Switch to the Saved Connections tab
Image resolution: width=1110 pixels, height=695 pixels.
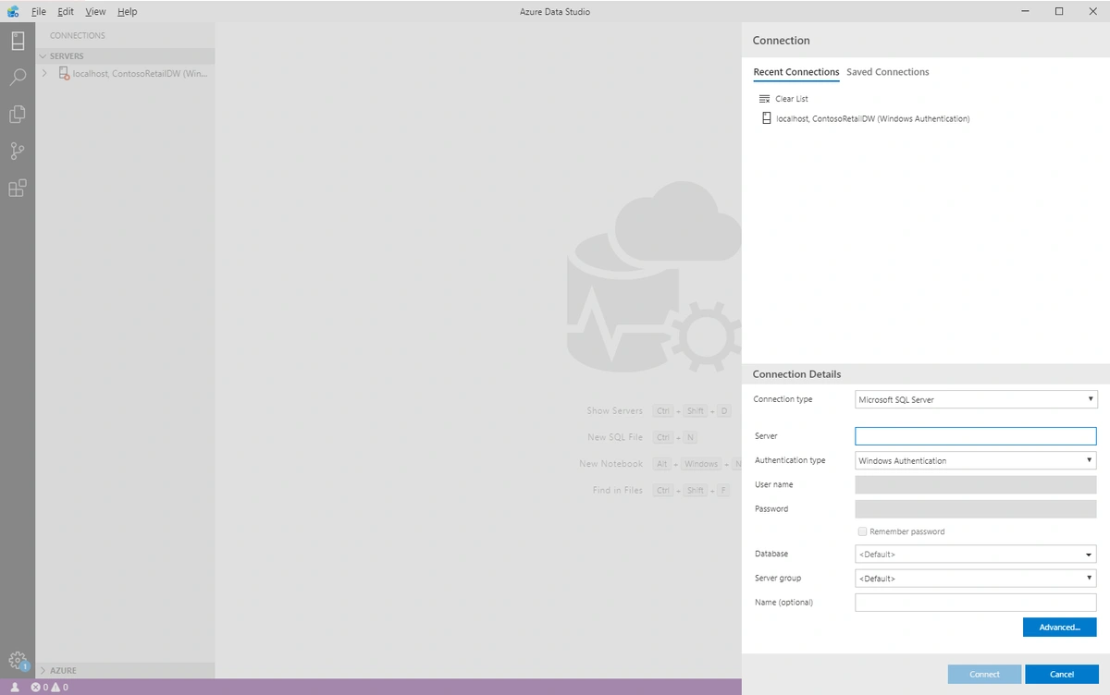(x=887, y=72)
